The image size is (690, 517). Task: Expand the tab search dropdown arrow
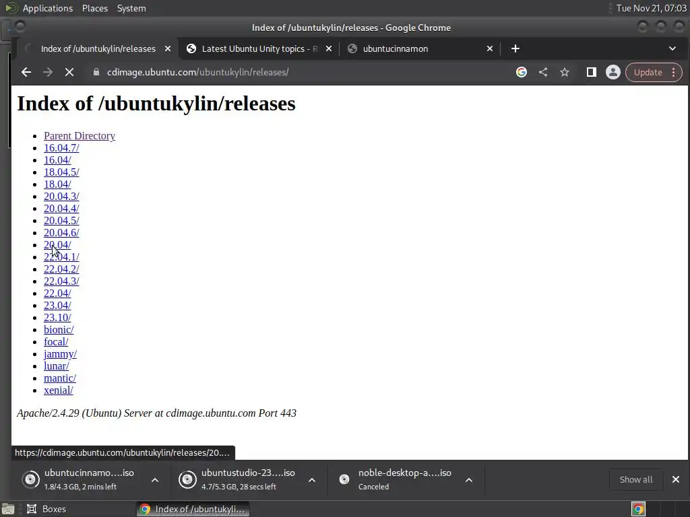(672, 48)
